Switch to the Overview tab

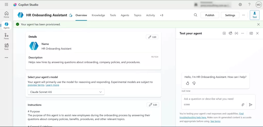(81, 15)
